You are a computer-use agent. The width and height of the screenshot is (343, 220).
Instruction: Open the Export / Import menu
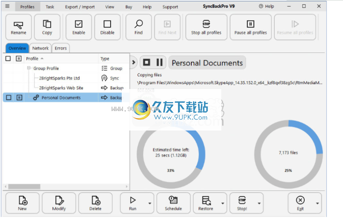[80, 7]
